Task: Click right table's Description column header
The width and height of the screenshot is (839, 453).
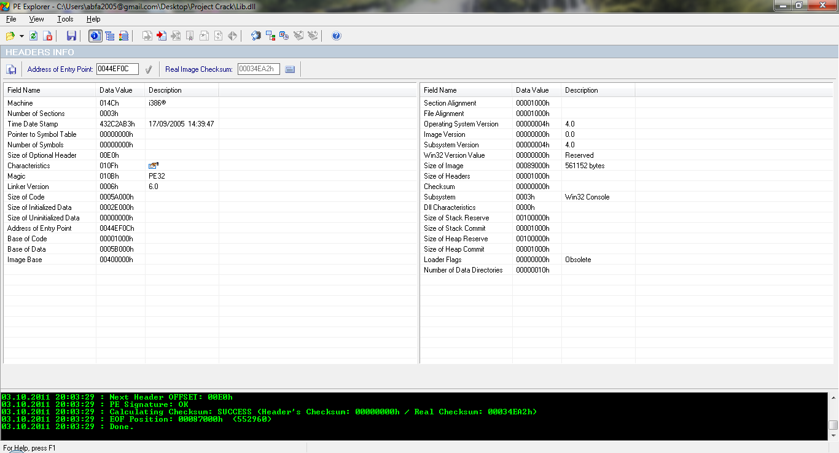Action: coord(599,90)
